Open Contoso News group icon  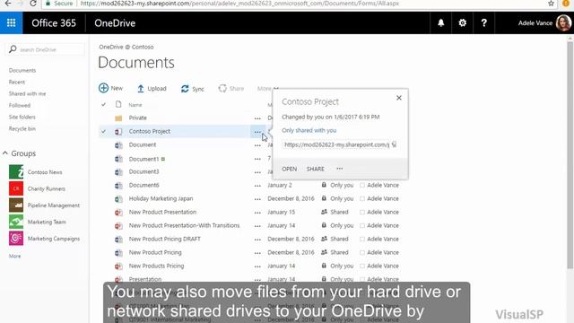pyautogui.click(x=16, y=171)
